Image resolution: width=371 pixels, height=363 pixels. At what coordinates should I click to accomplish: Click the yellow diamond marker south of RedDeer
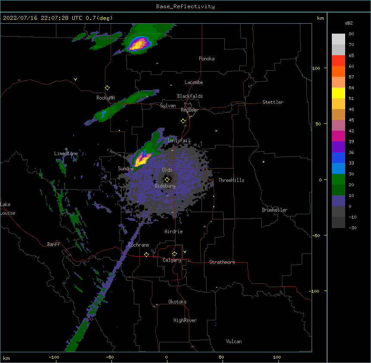click(183, 121)
